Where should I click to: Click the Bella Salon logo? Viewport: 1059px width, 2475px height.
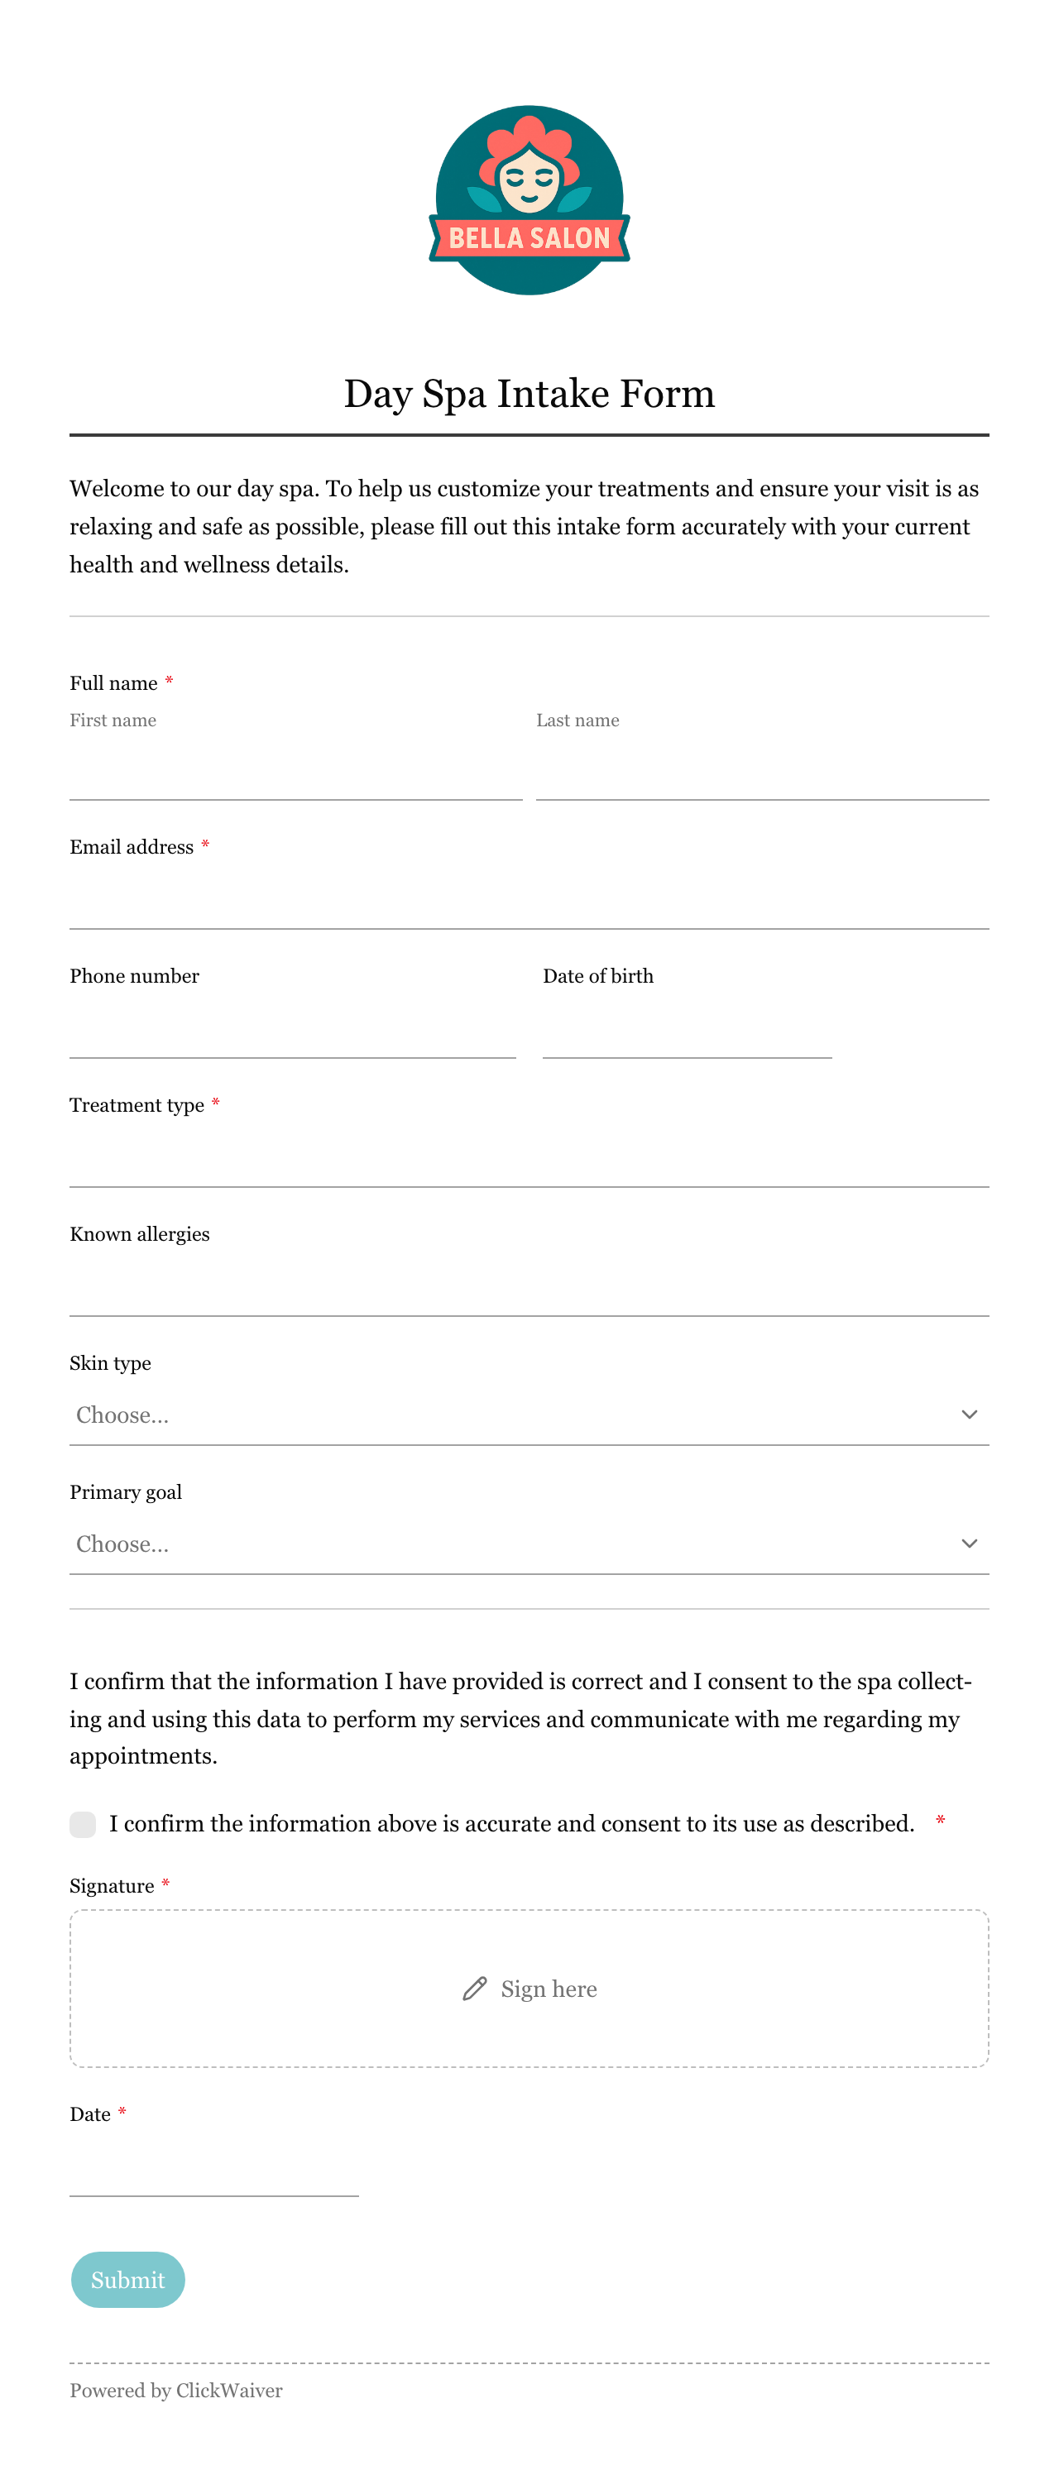click(x=529, y=200)
